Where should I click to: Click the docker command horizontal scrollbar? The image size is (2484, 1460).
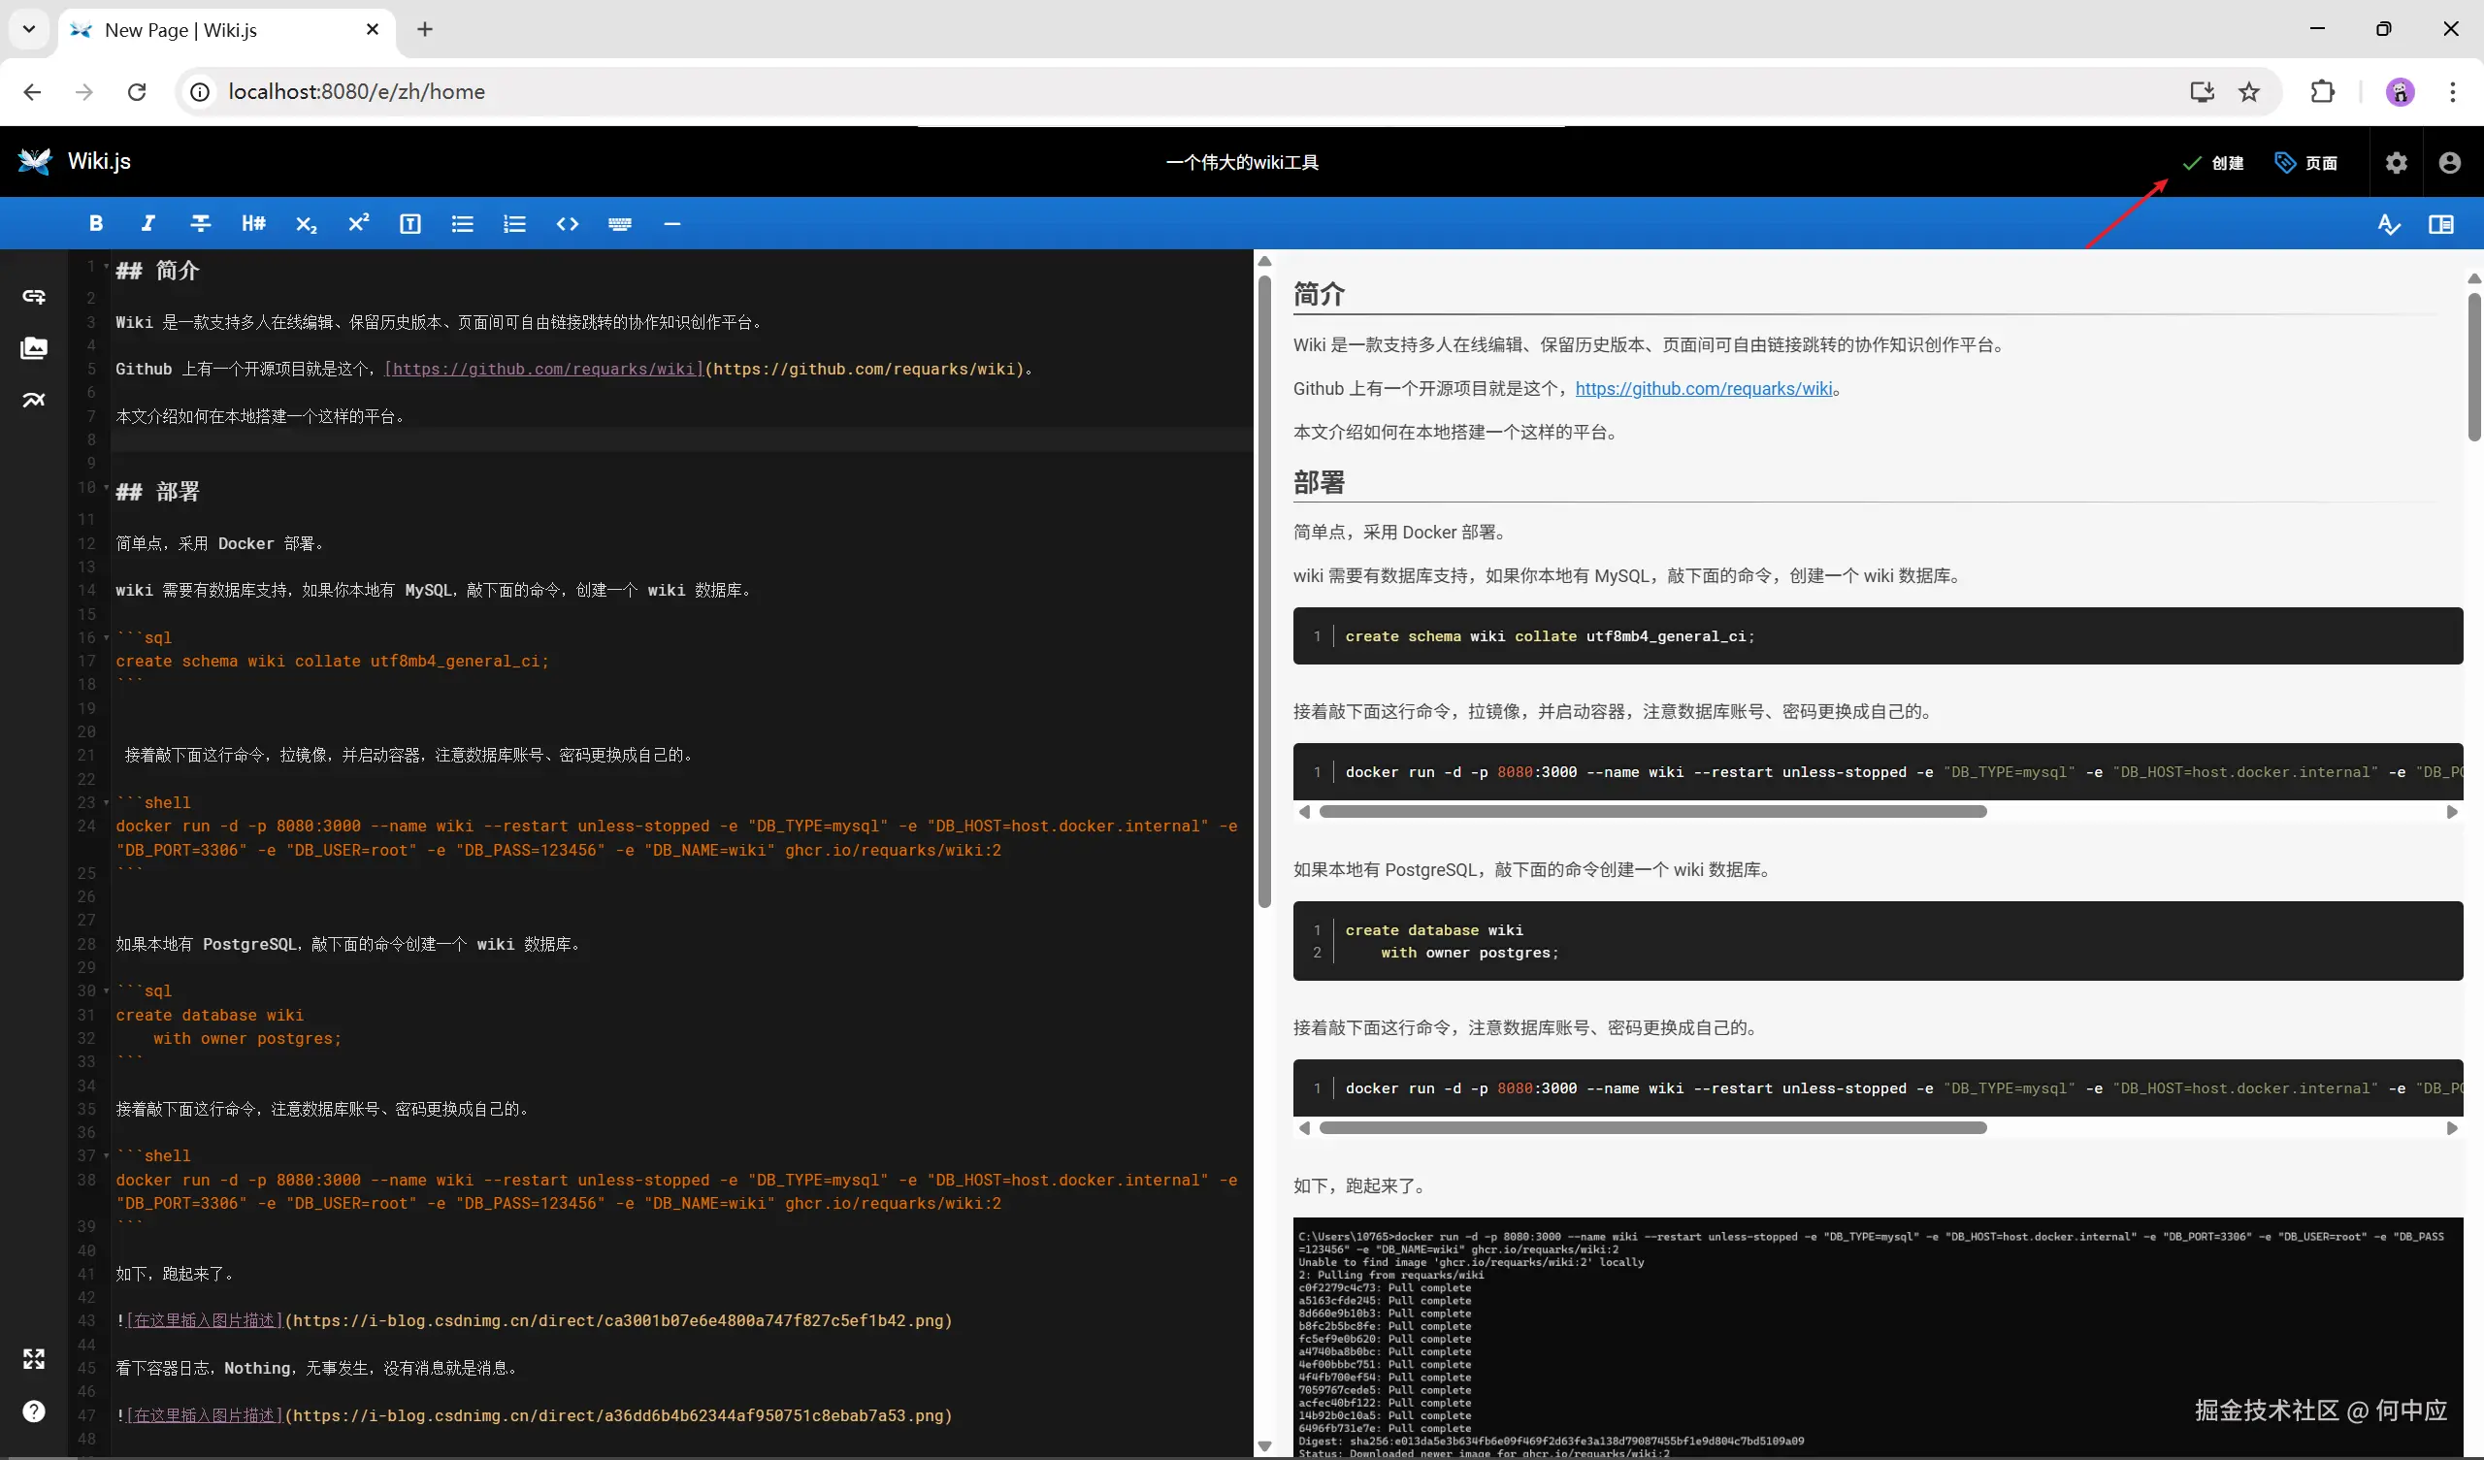coord(1652,811)
